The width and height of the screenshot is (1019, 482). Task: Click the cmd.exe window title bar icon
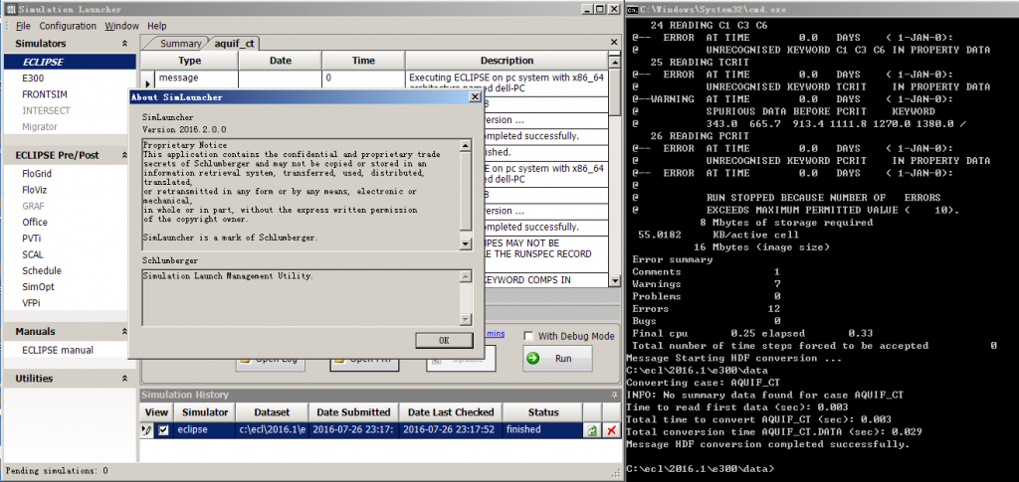[x=632, y=9]
